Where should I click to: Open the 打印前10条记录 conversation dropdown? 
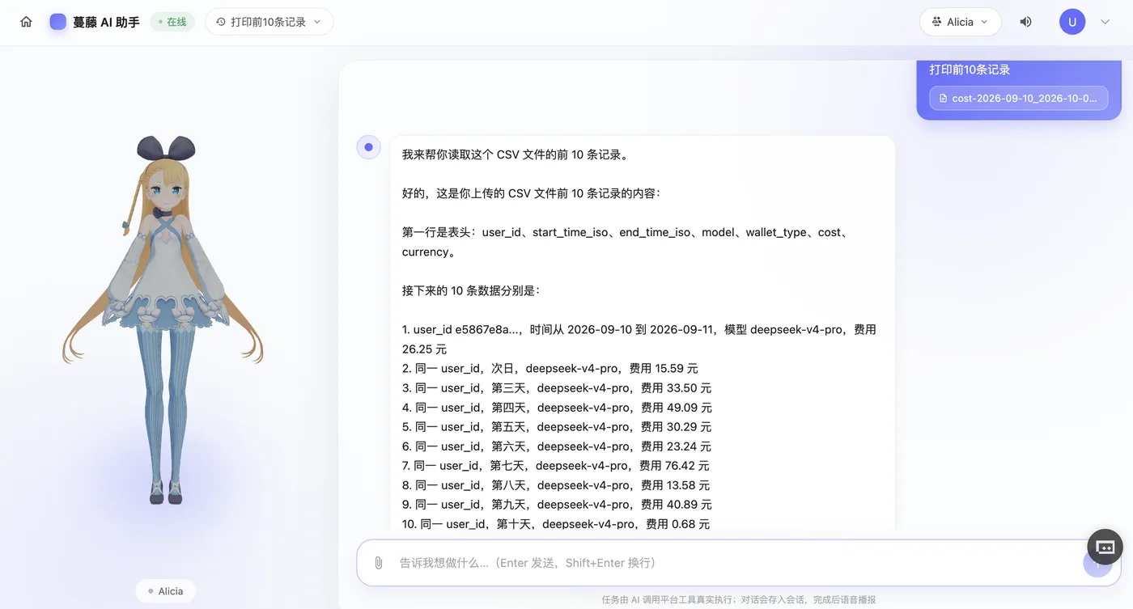click(269, 22)
